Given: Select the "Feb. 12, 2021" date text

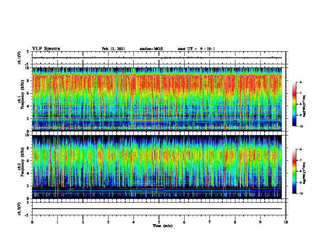Looking at the screenshot, I should click(113, 49).
